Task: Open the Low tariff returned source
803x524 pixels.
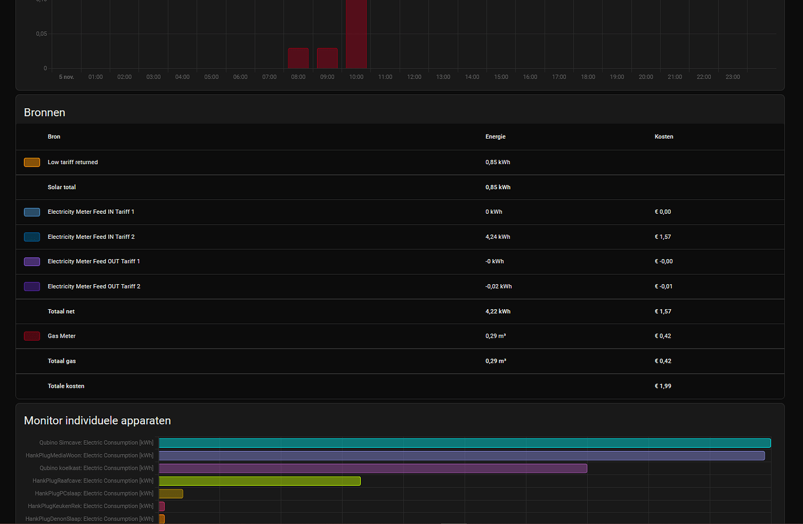Action: (x=73, y=162)
